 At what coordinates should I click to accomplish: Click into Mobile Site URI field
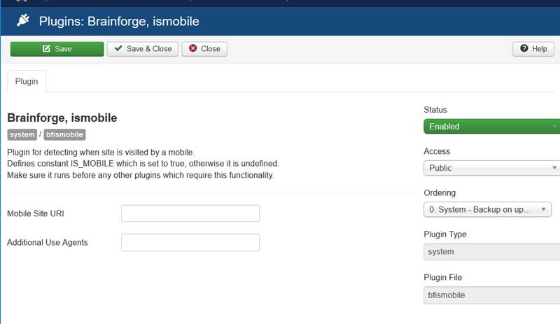190,213
